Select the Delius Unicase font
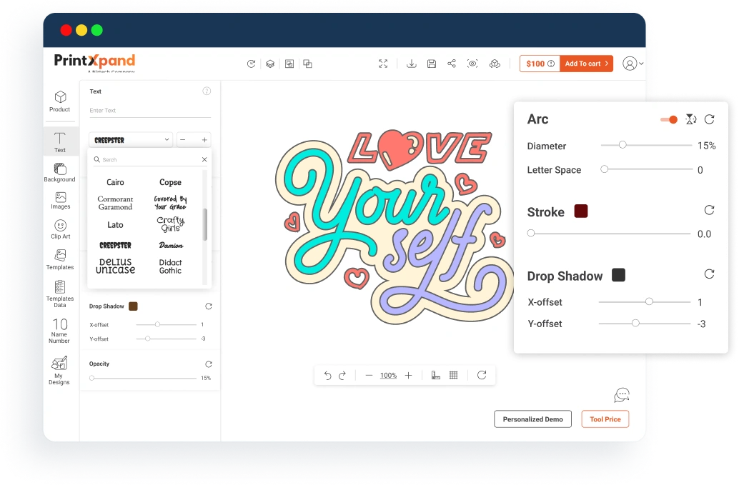739x485 pixels. coord(115,266)
